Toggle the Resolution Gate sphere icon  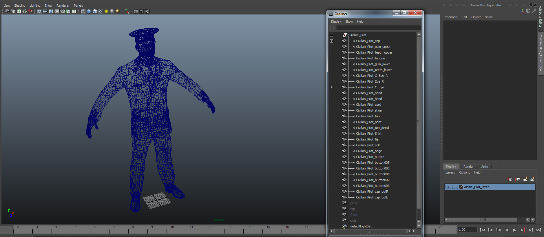pyautogui.click(x=51, y=11)
